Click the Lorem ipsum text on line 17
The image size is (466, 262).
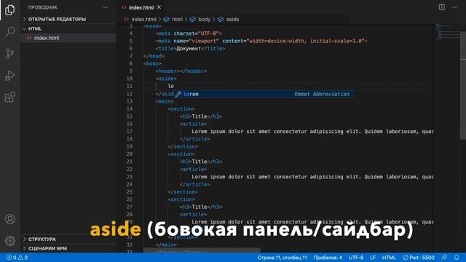[312, 131]
